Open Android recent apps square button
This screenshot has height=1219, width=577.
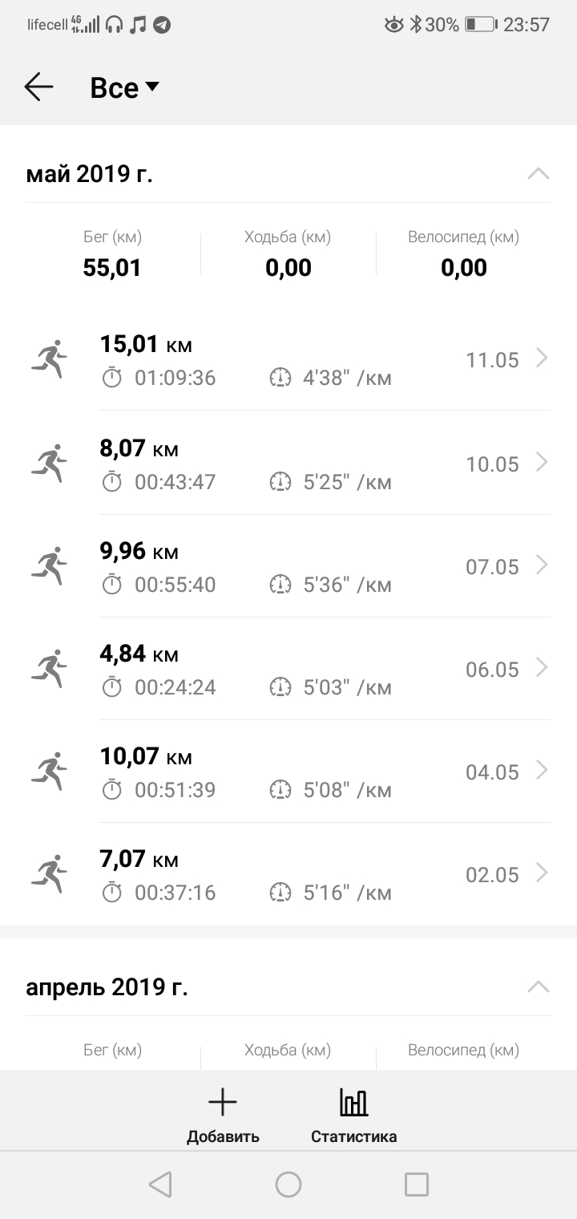(x=416, y=1185)
